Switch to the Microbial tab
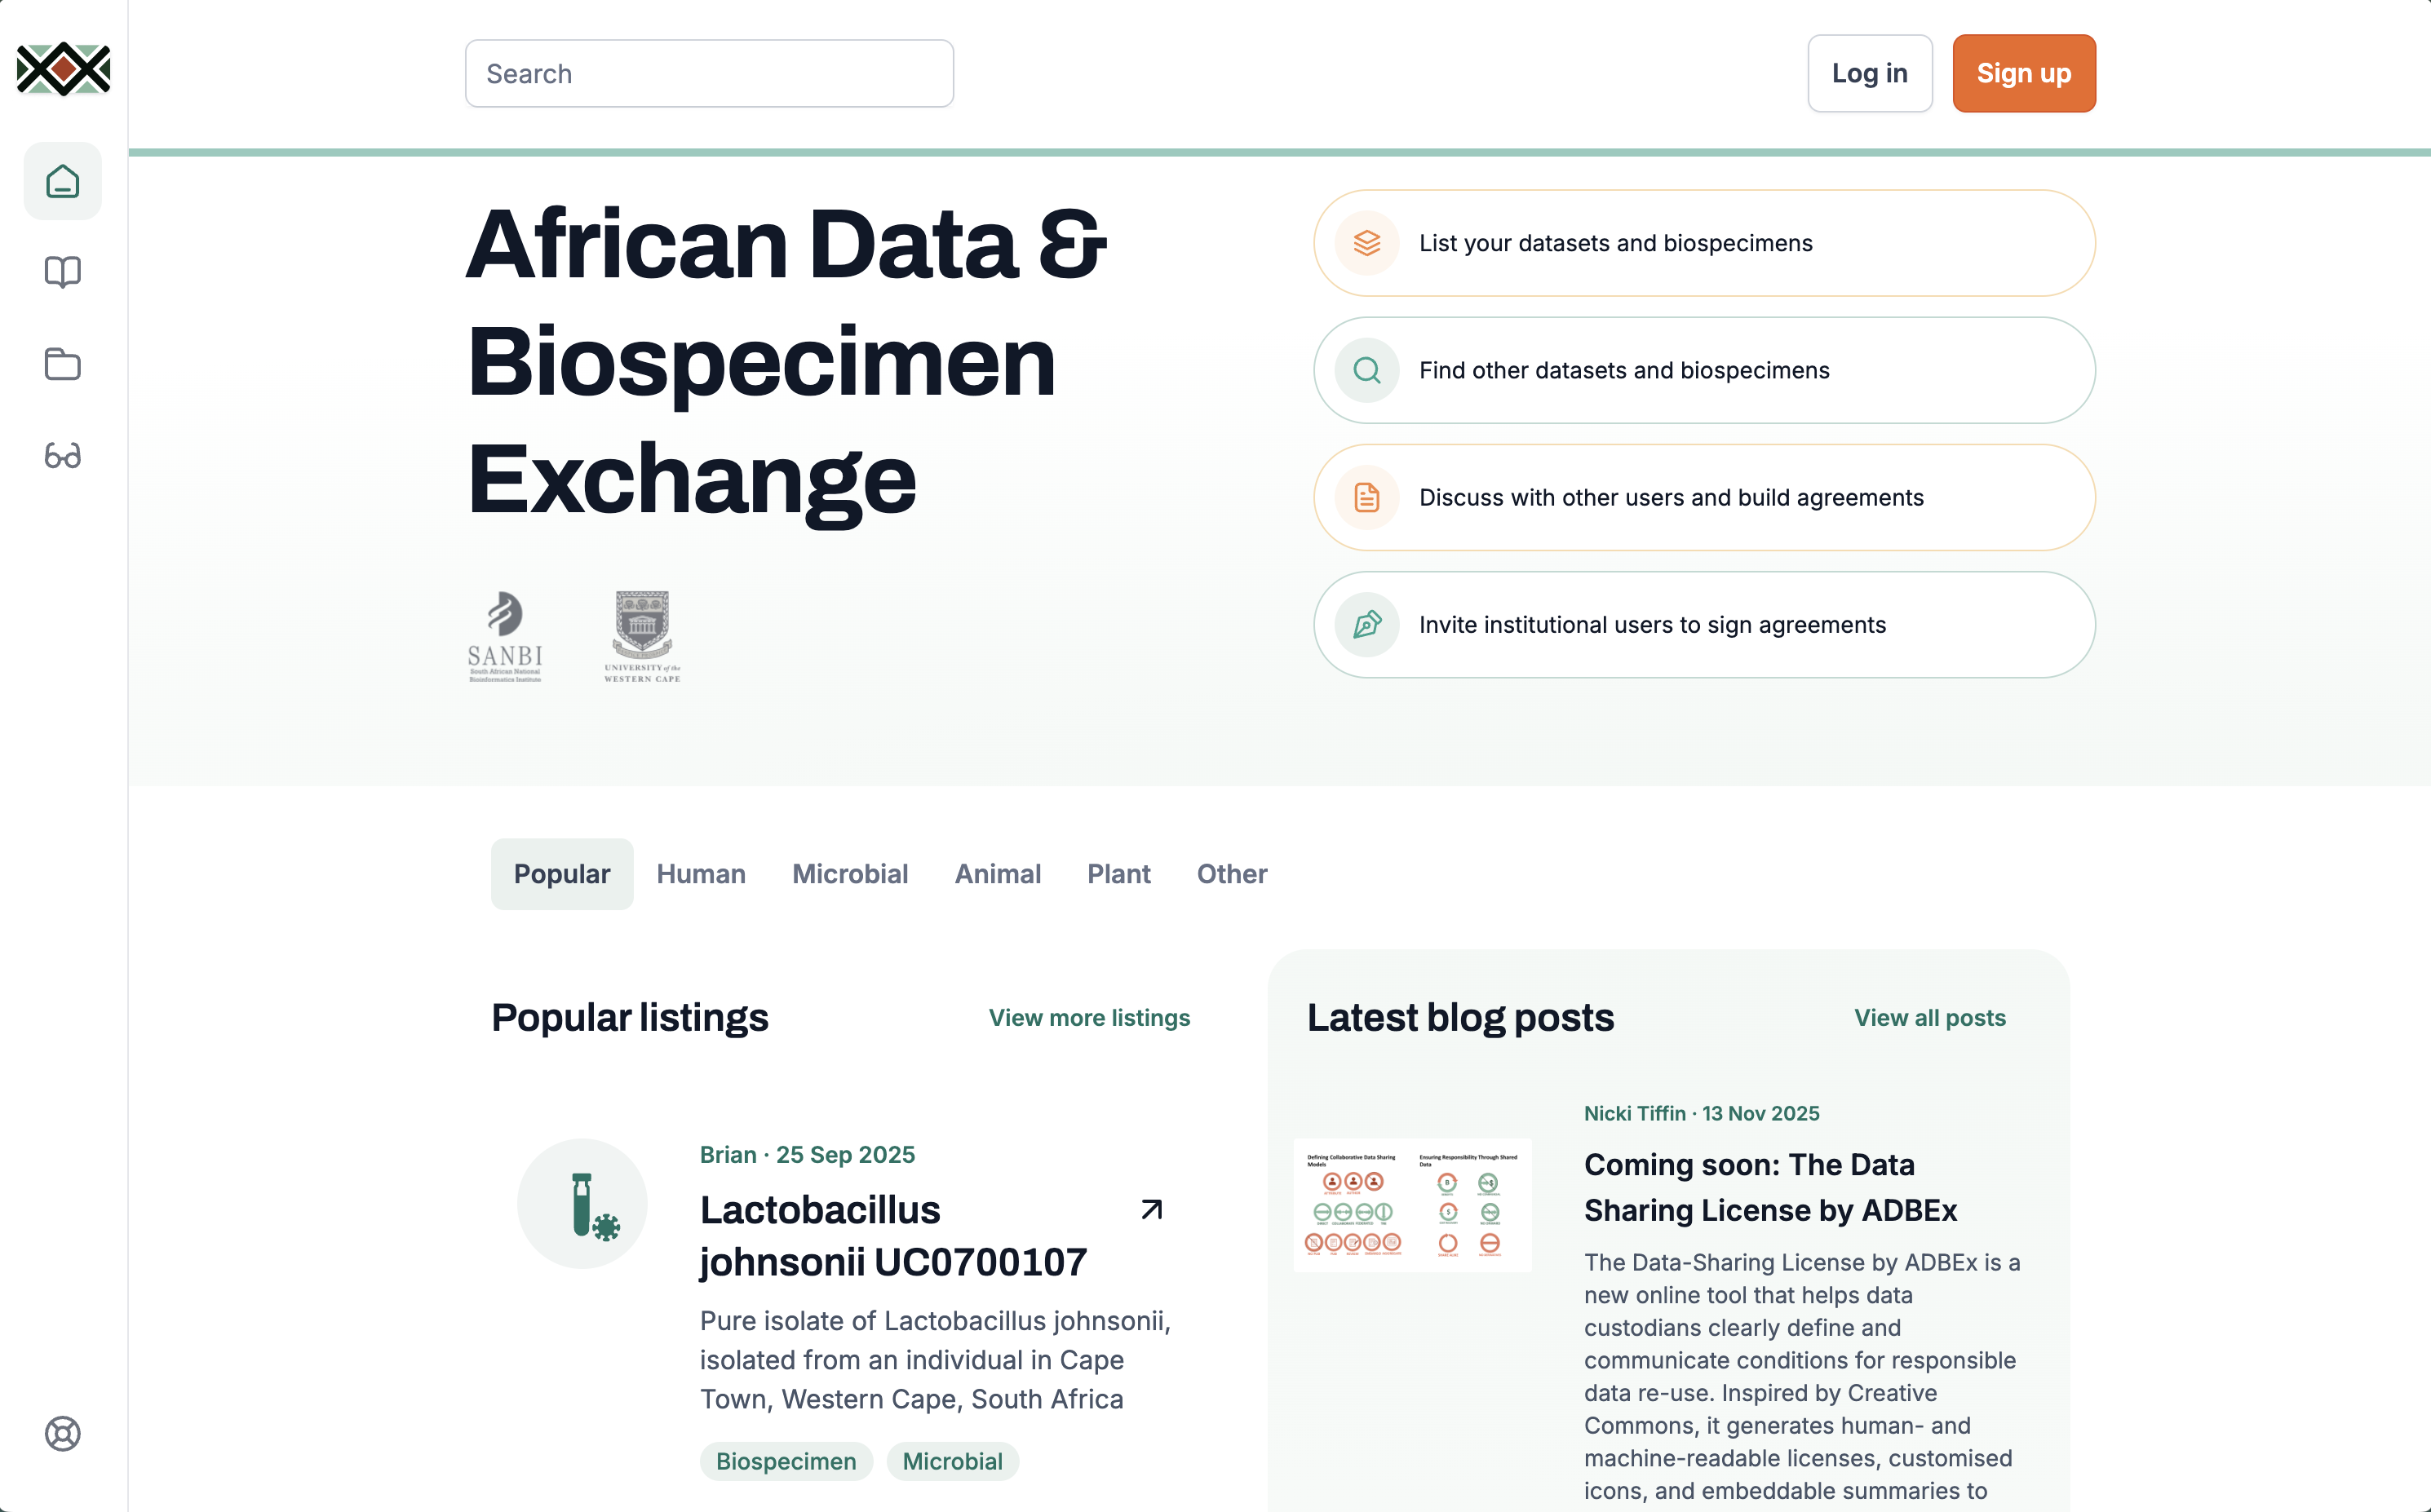Screen dimensions: 2431x1512 (850, 873)
